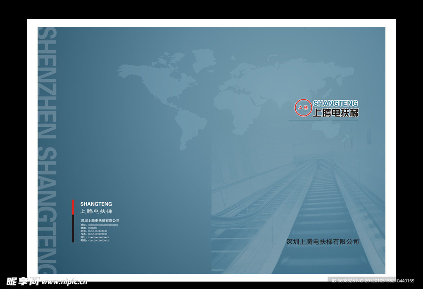The width and height of the screenshot is (423, 289).
Task: Click the 地址 address line
Action: click(99, 225)
